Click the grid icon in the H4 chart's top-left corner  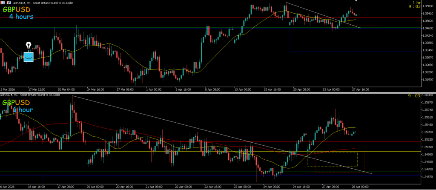pyautogui.click(x=3, y=2)
